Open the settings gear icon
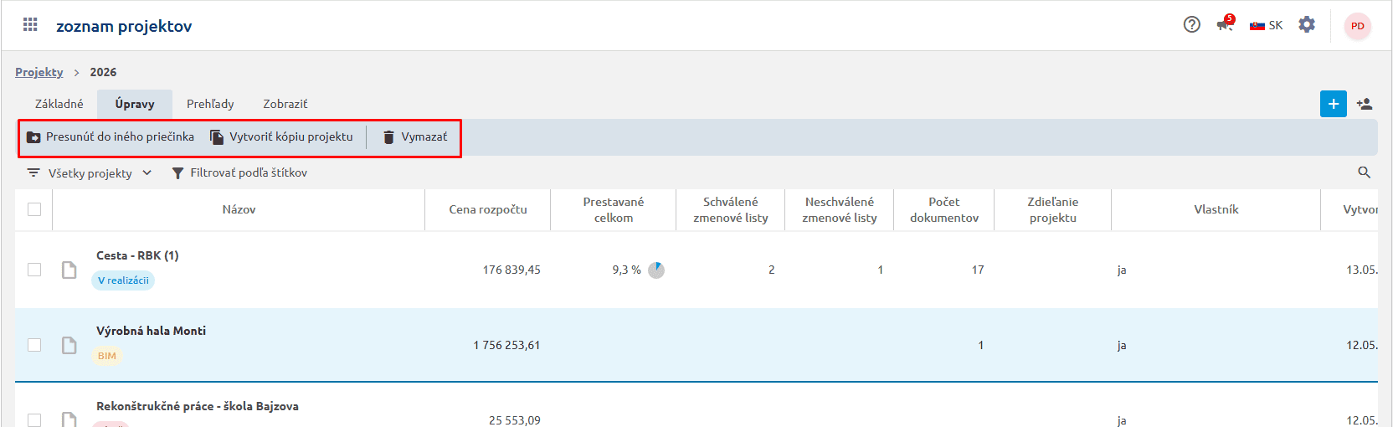The height and width of the screenshot is (427, 1393). (x=1307, y=25)
